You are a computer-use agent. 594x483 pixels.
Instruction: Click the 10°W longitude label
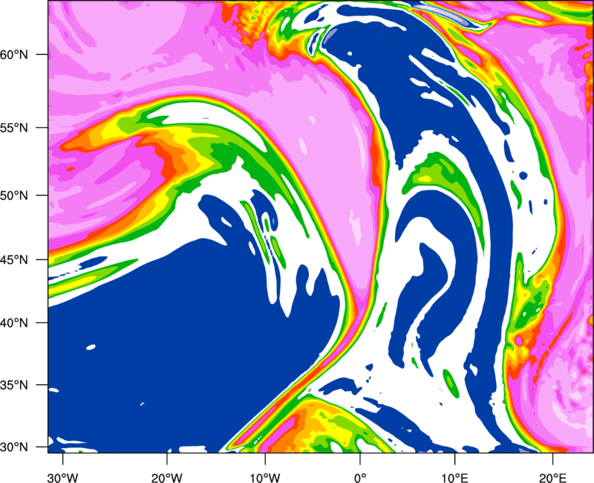point(265,478)
